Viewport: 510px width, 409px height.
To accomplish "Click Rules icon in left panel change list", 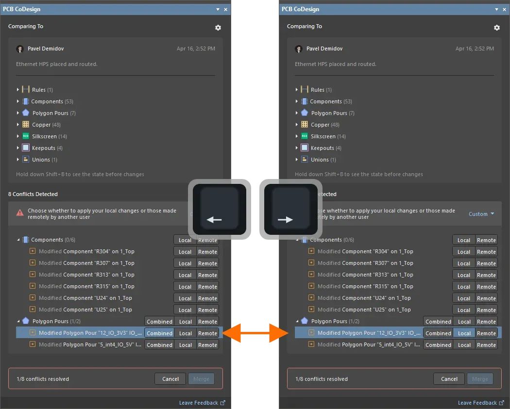I will (26, 89).
